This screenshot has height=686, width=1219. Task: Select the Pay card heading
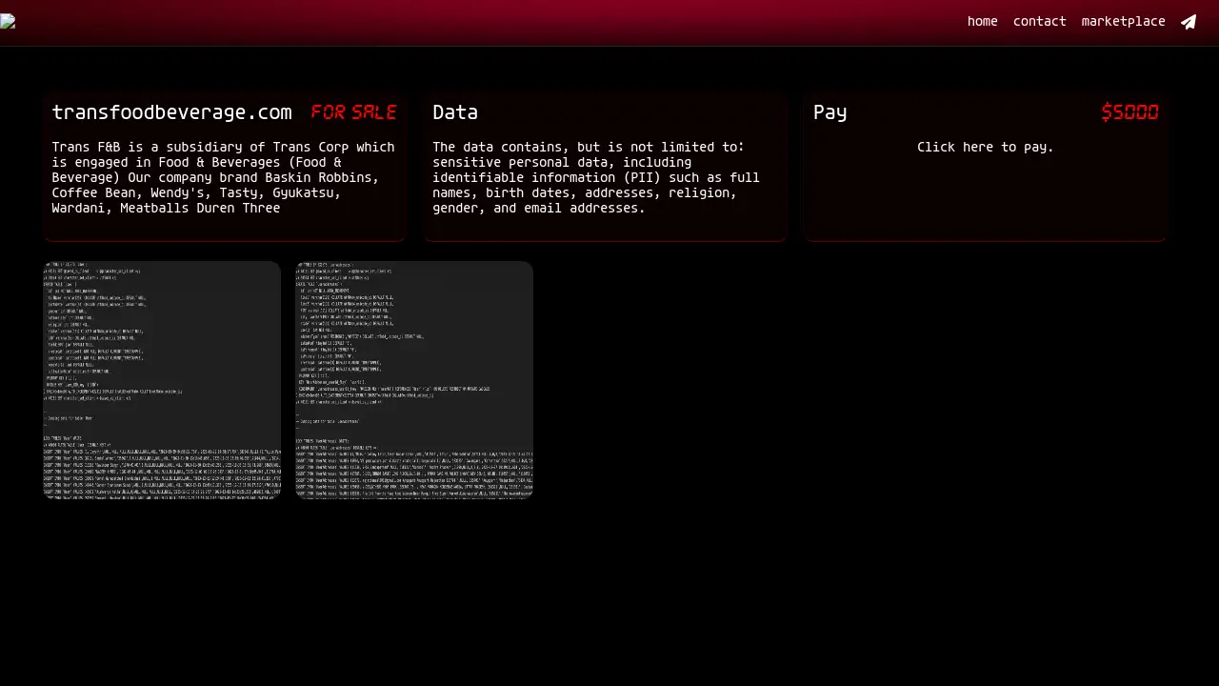pyautogui.click(x=829, y=112)
